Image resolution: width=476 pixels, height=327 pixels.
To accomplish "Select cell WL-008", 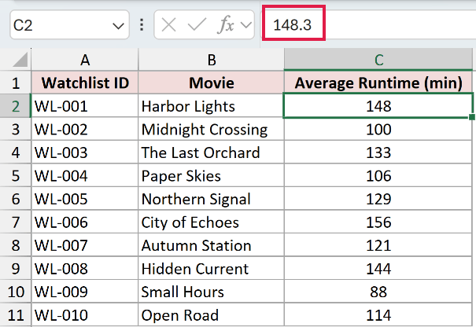I will 85,269.
